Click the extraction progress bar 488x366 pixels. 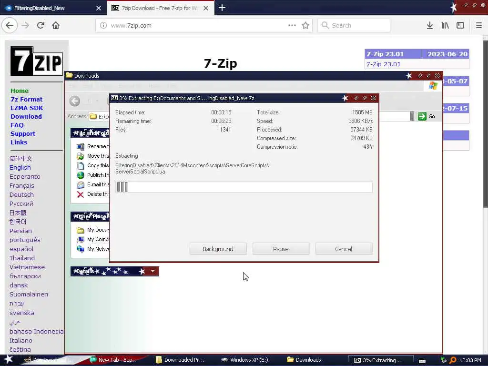point(244,187)
